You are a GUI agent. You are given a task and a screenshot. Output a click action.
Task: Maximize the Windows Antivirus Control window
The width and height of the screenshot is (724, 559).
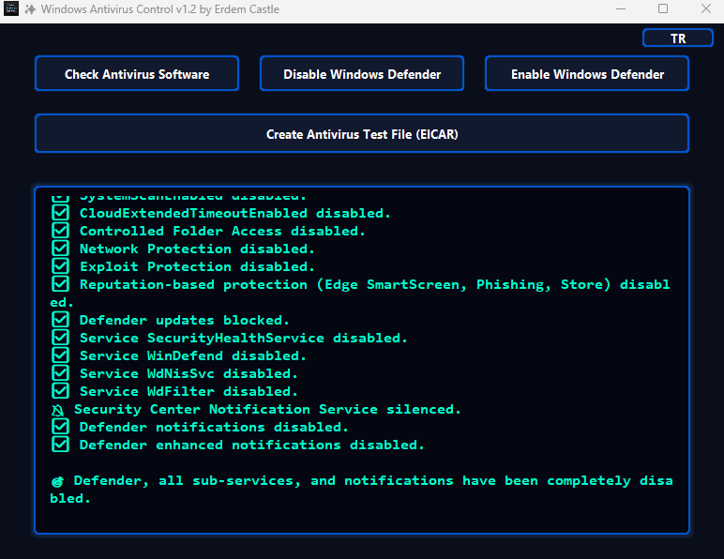[x=663, y=8]
